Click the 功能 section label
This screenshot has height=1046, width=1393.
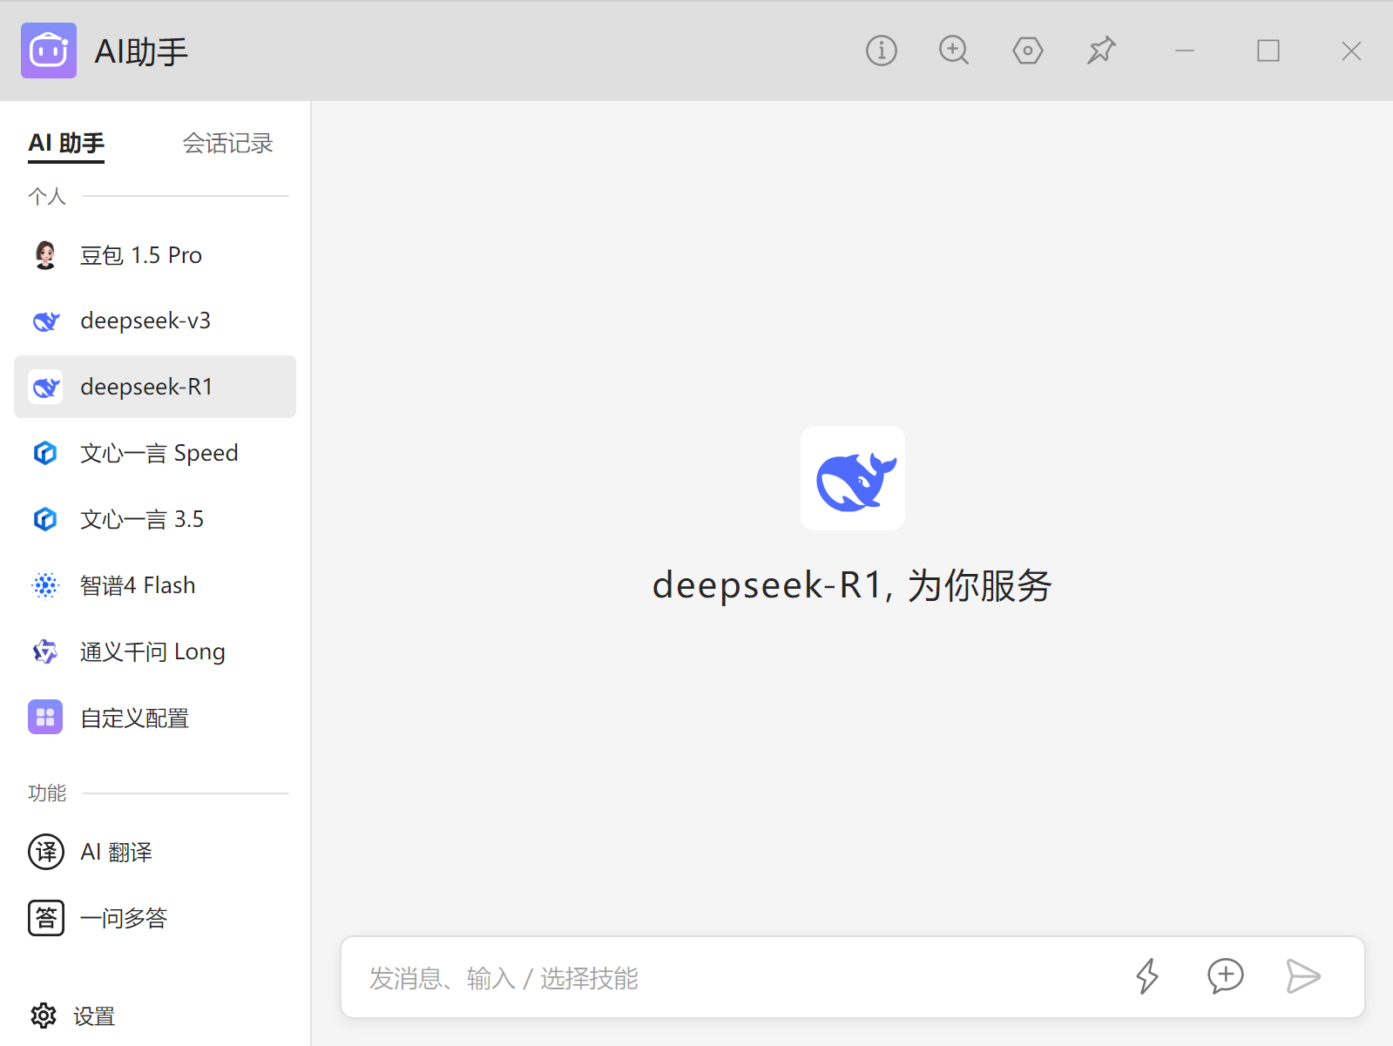(47, 793)
